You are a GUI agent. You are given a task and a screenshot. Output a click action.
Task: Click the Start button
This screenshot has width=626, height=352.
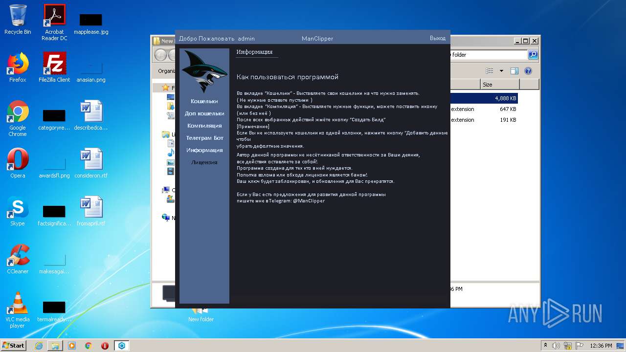[14, 345]
